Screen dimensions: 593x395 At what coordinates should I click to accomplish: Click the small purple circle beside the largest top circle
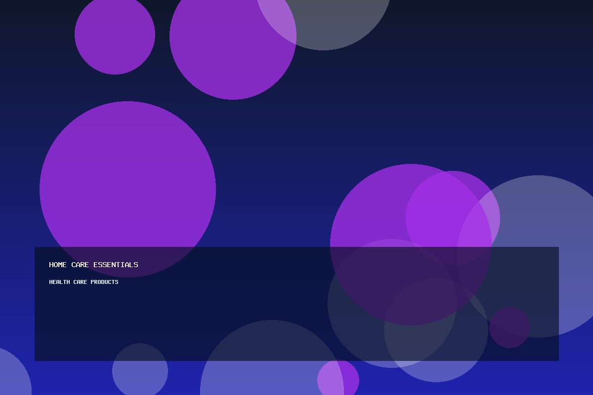pos(115,35)
